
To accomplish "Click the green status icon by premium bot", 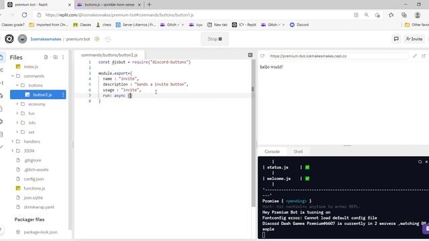I will pyautogui.click(x=97, y=39).
